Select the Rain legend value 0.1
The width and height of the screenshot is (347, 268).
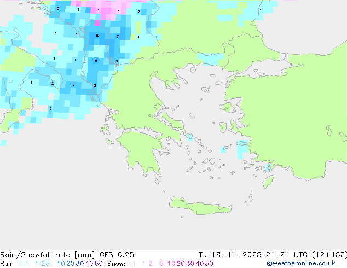[x=24, y=264]
